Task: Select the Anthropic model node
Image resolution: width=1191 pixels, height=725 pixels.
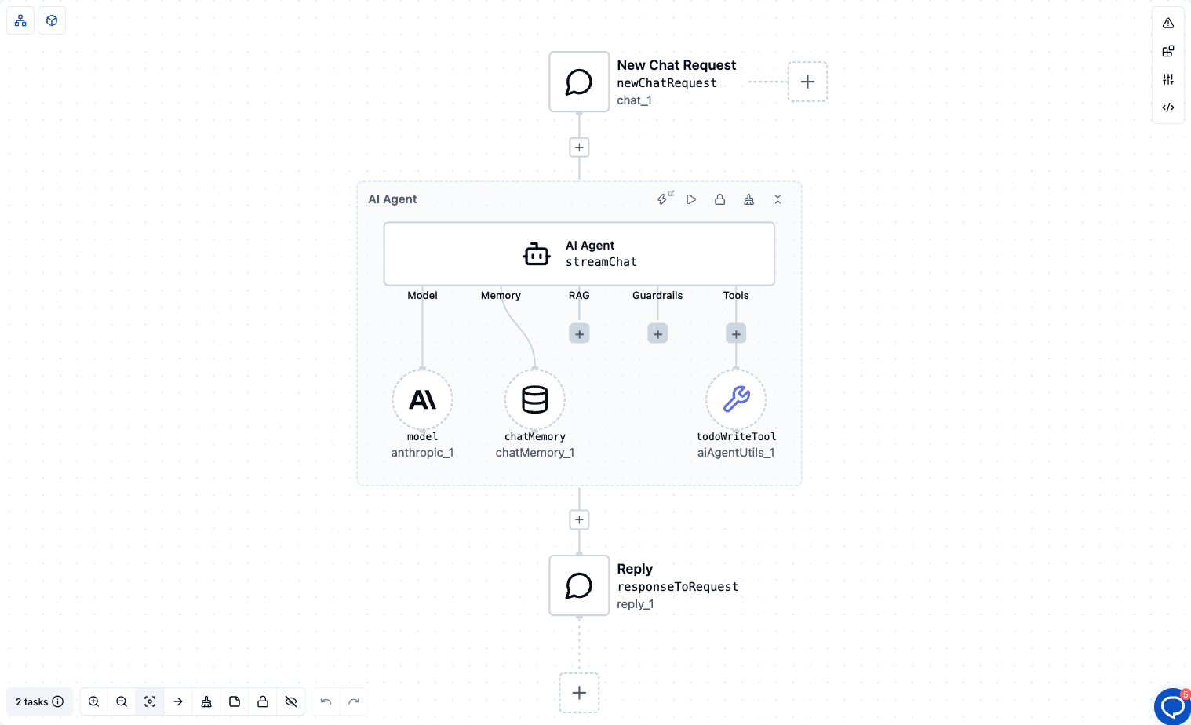Action: click(x=422, y=399)
